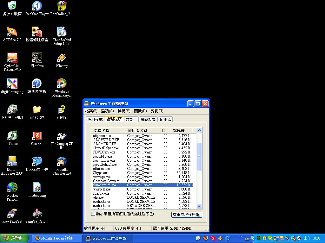Open the FlashGet desktop shortcut

[x=37, y=136]
